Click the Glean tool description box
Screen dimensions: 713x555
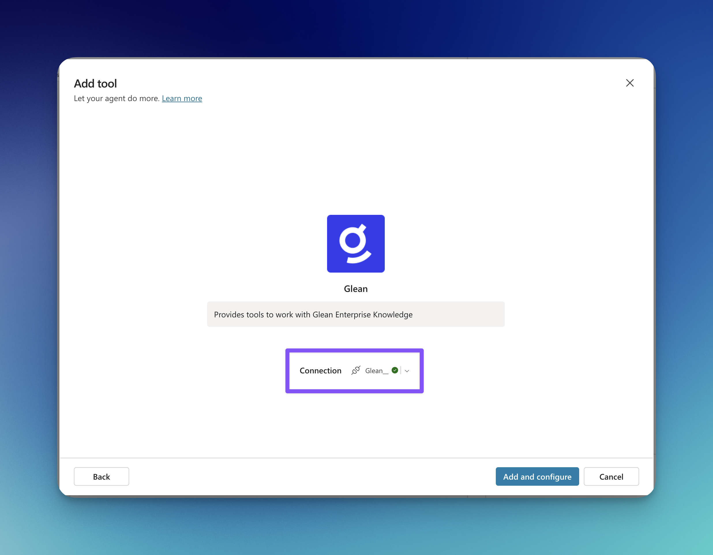click(356, 314)
